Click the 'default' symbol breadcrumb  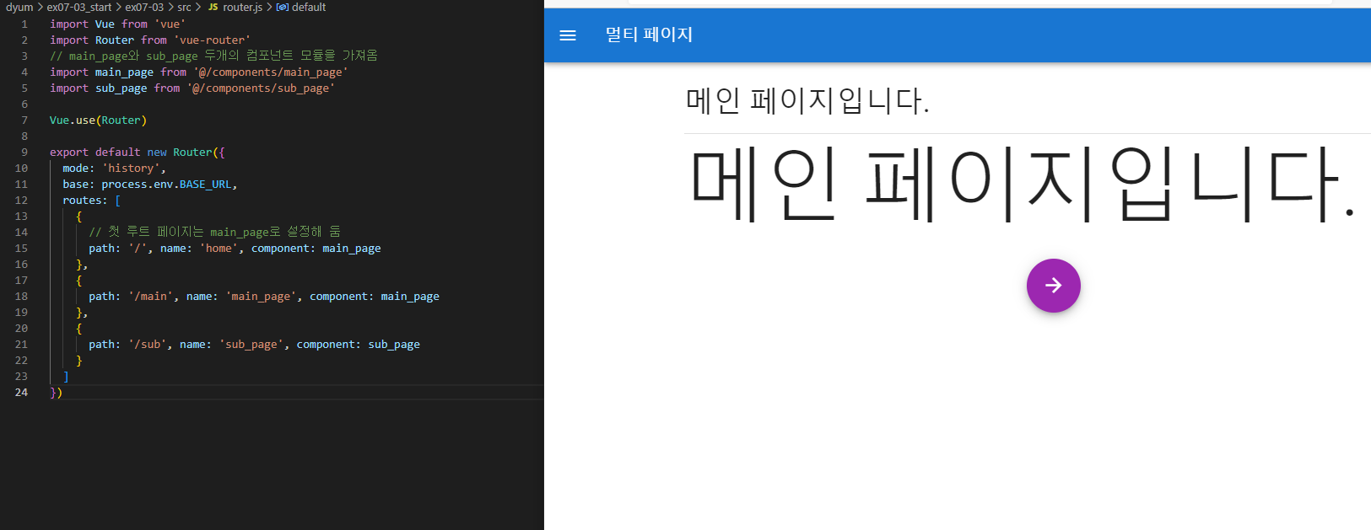tap(309, 7)
